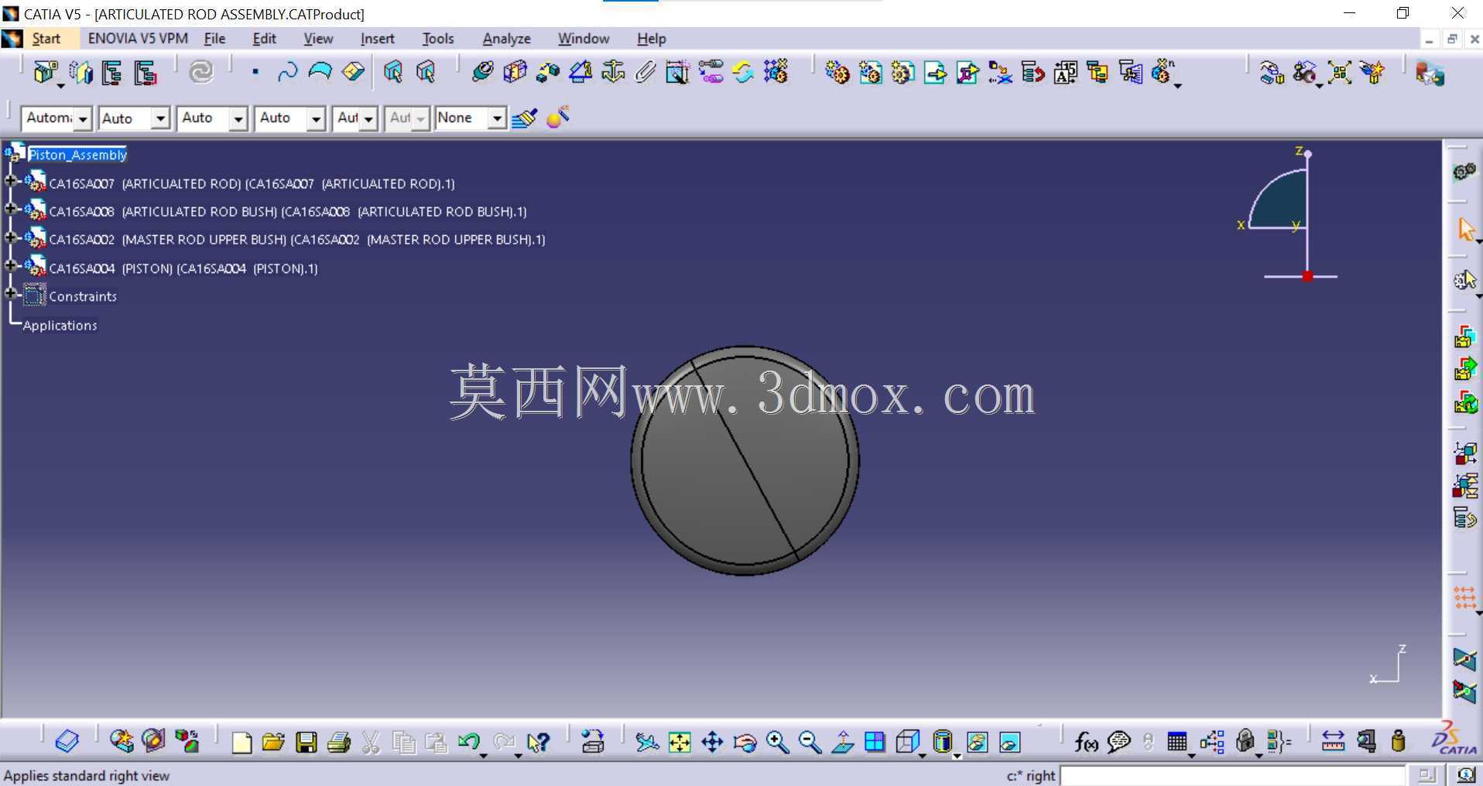Open the Quick View isometric dropdown arrow
The image size is (1483, 786).
[922, 756]
